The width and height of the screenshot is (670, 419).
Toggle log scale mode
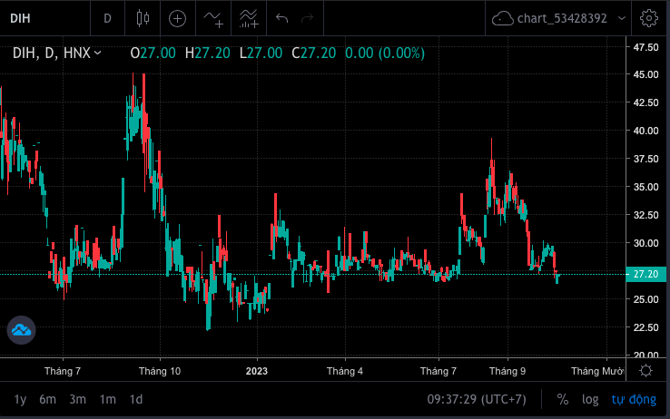point(590,399)
